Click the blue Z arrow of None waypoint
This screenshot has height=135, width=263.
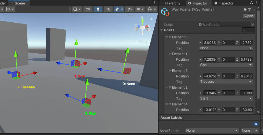[x=100, y=69]
